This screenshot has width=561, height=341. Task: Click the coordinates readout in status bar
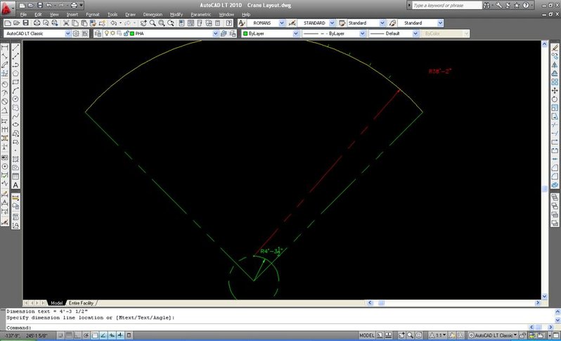click(25, 335)
